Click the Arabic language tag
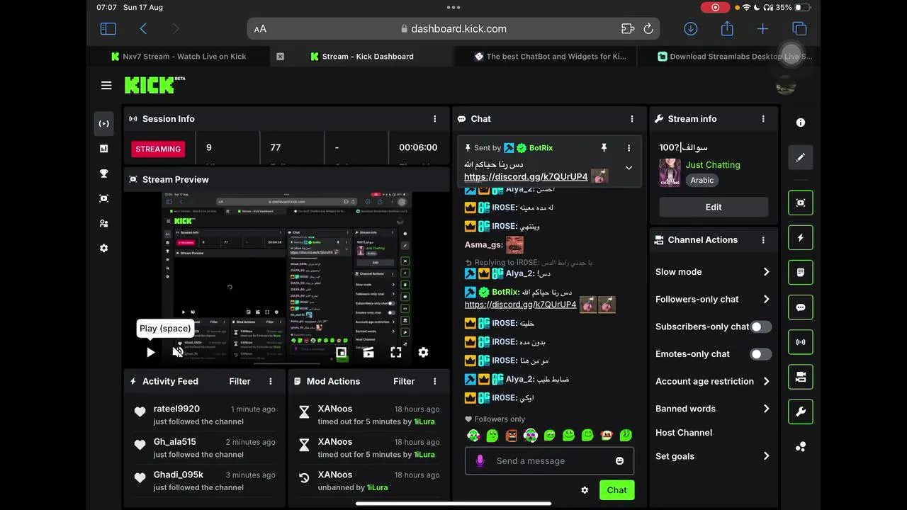The height and width of the screenshot is (510, 907). tap(702, 180)
